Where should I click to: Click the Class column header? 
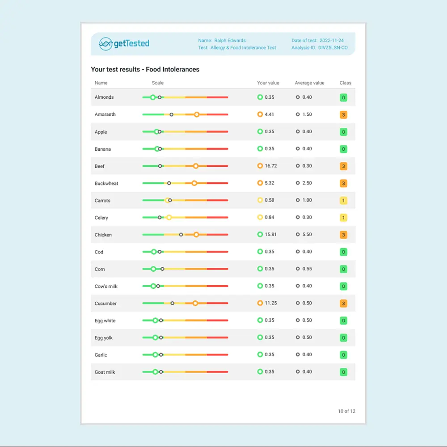pyautogui.click(x=345, y=83)
